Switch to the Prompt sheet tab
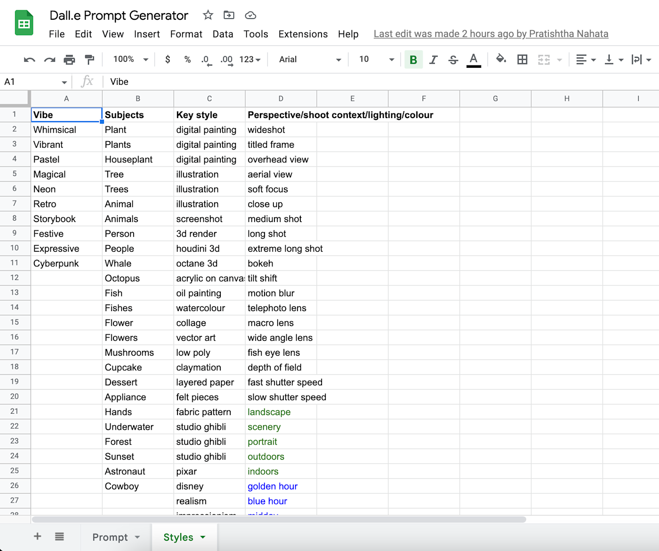Image resolution: width=659 pixels, height=551 pixels. coord(110,537)
